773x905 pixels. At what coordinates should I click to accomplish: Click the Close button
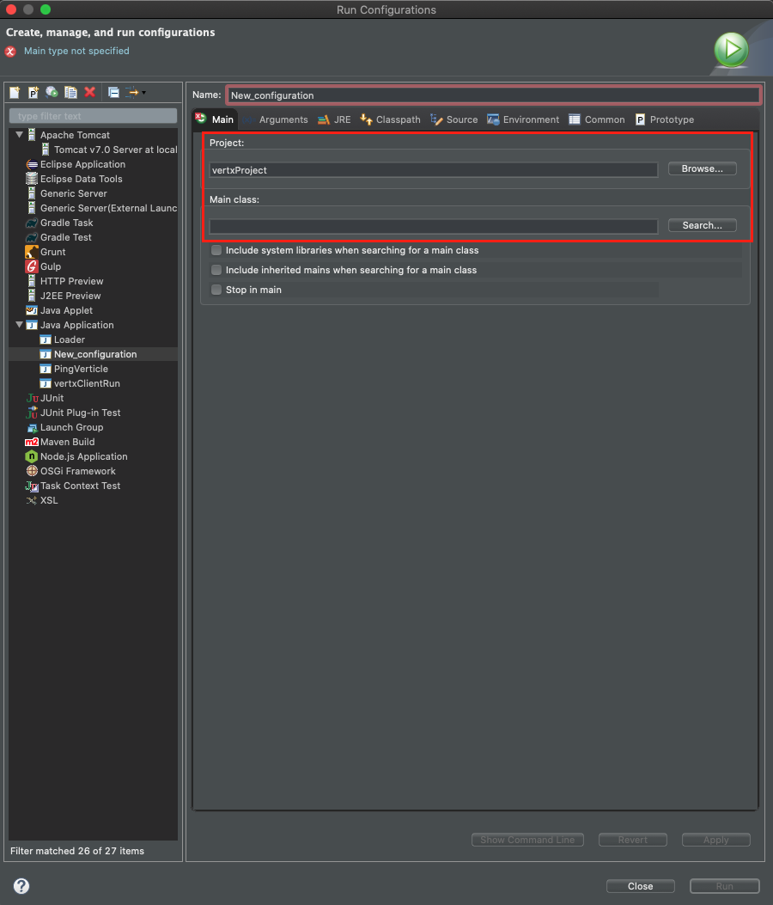[641, 886]
